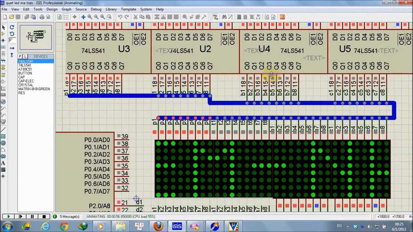Select CAP-ELEC device
413x232 pixels.
[x=26, y=81]
